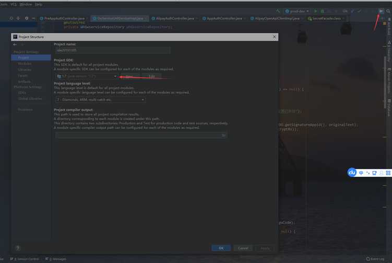Open Problems in the settings list
This screenshot has height=263, width=392.
pos(25,110)
